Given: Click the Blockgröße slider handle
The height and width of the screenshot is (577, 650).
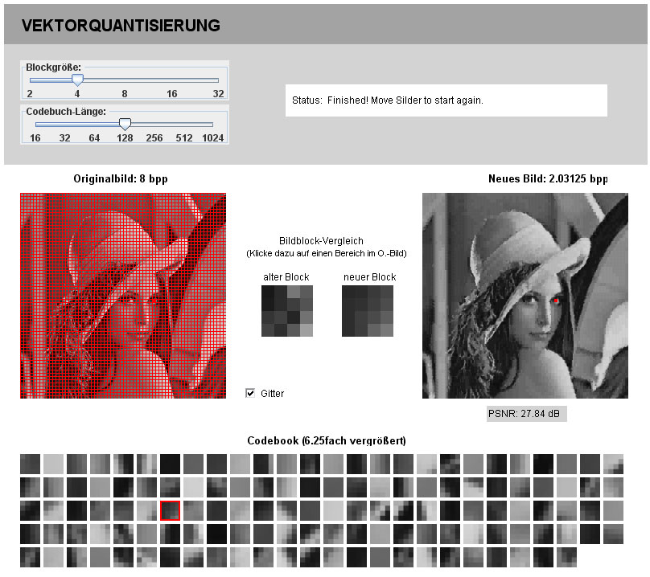Looking at the screenshot, I should point(77,80).
